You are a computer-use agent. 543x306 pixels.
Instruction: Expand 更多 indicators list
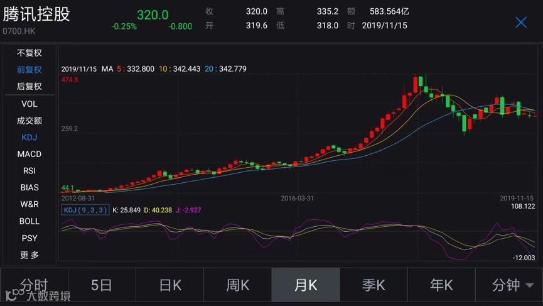30,255
